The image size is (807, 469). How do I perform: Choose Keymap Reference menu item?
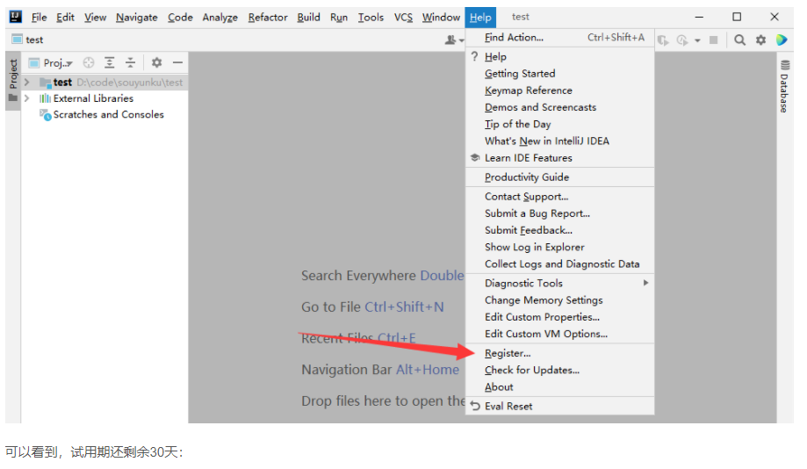[x=560, y=90]
